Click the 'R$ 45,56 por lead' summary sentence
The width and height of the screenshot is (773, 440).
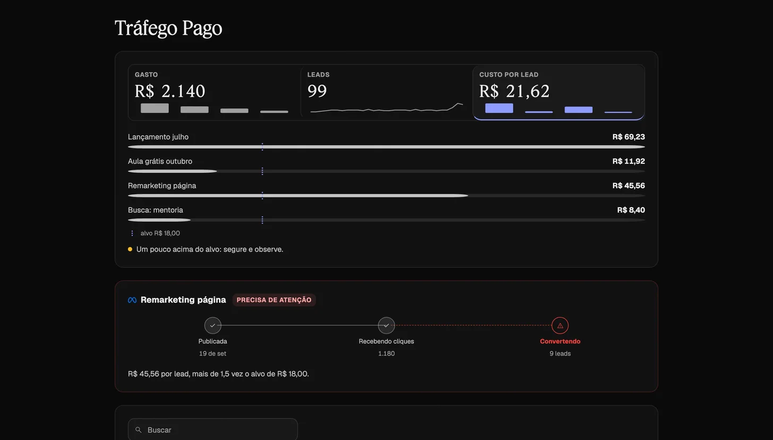tap(218, 374)
